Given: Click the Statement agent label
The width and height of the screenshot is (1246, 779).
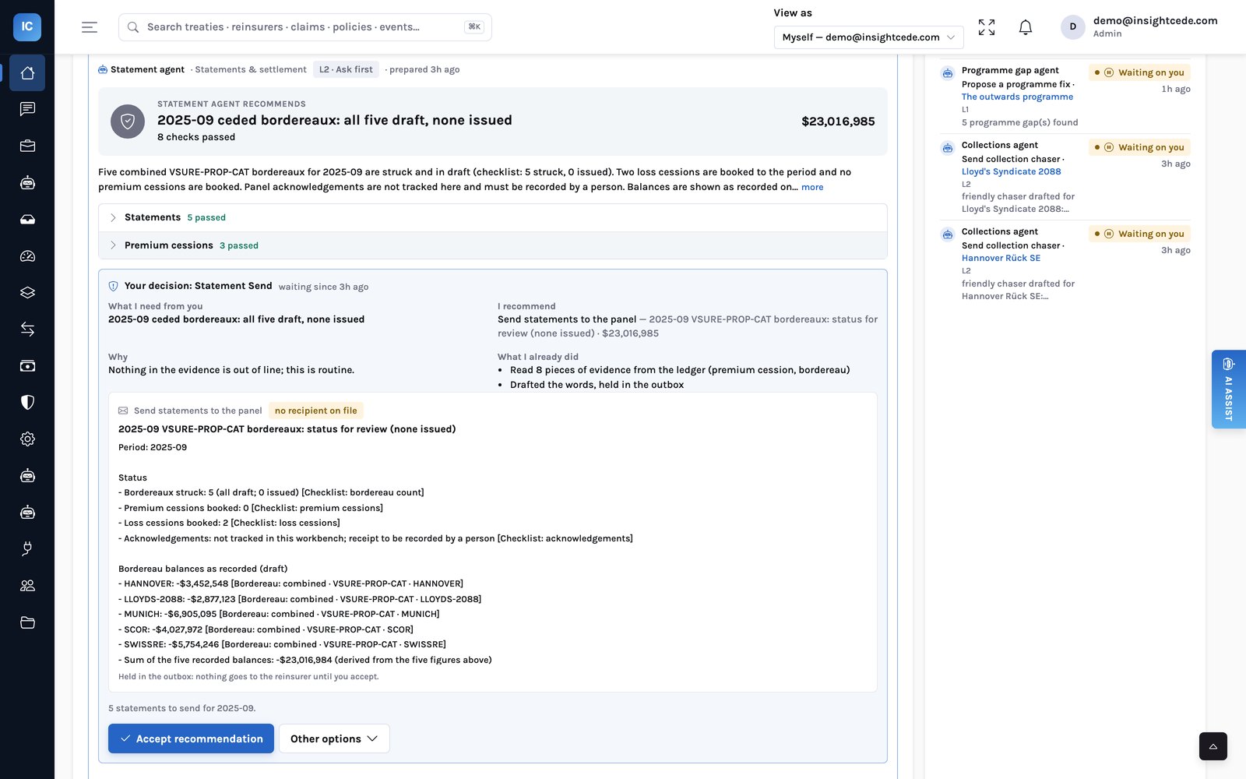Looking at the screenshot, I should point(147,69).
